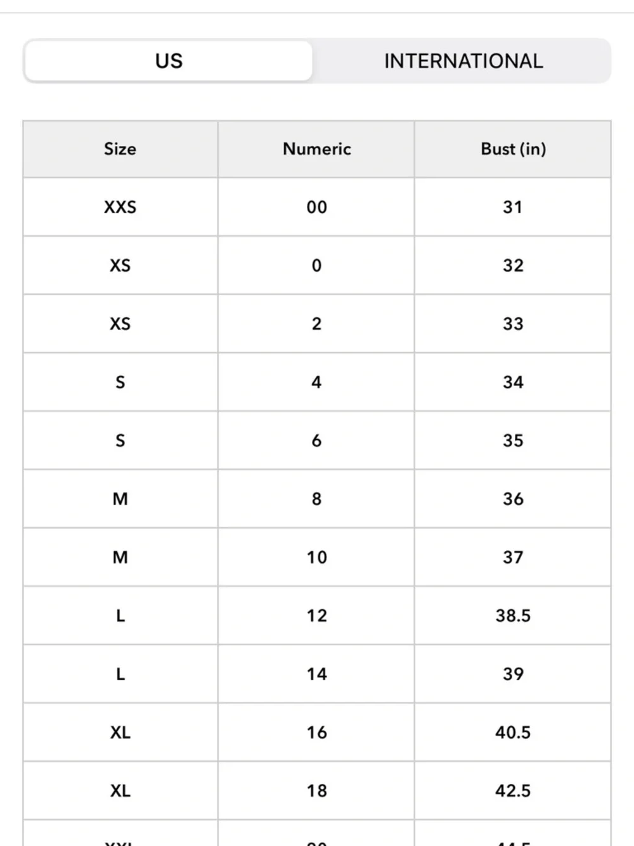Click the numeric 14 cell
Screen dimensions: 634x846
(x=316, y=674)
